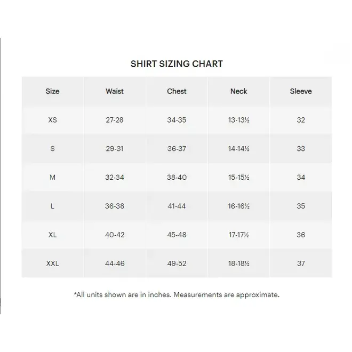Select the Chest column header
Screen dimensions: 352x352
[x=177, y=91]
